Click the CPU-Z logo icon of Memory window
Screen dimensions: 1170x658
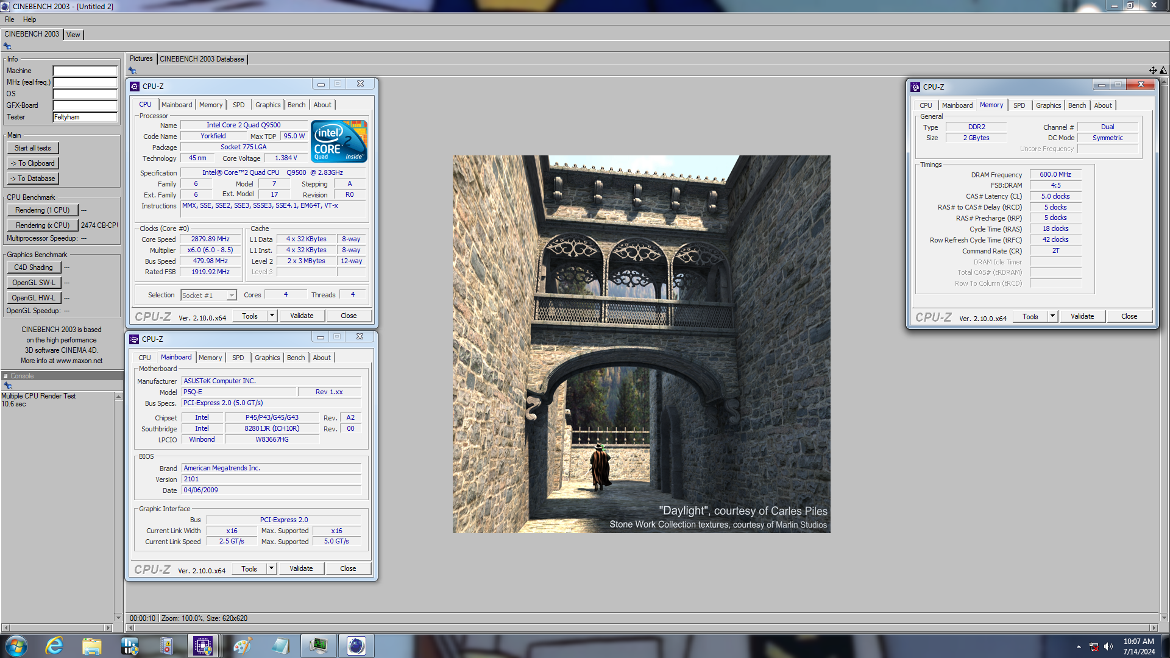click(915, 87)
